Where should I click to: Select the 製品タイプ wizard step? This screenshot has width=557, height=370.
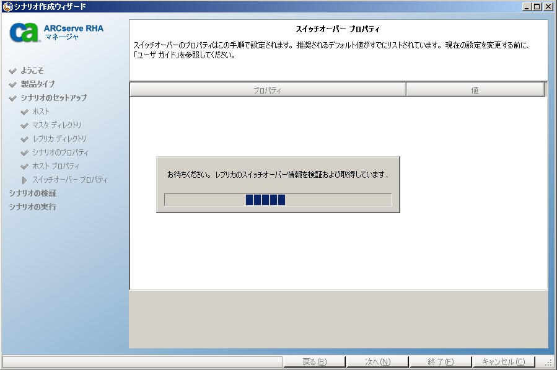point(38,84)
